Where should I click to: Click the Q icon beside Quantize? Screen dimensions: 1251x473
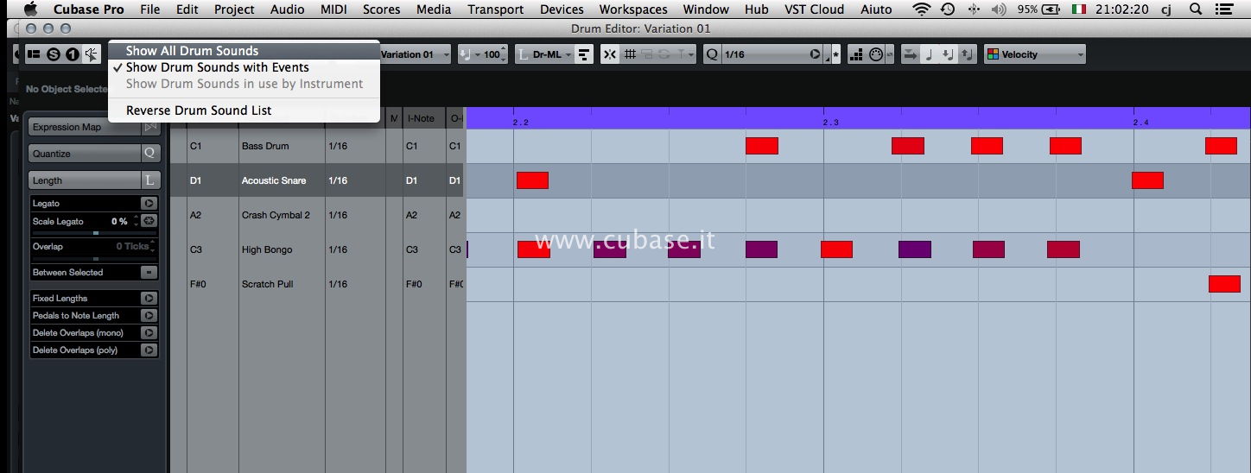coord(150,154)
